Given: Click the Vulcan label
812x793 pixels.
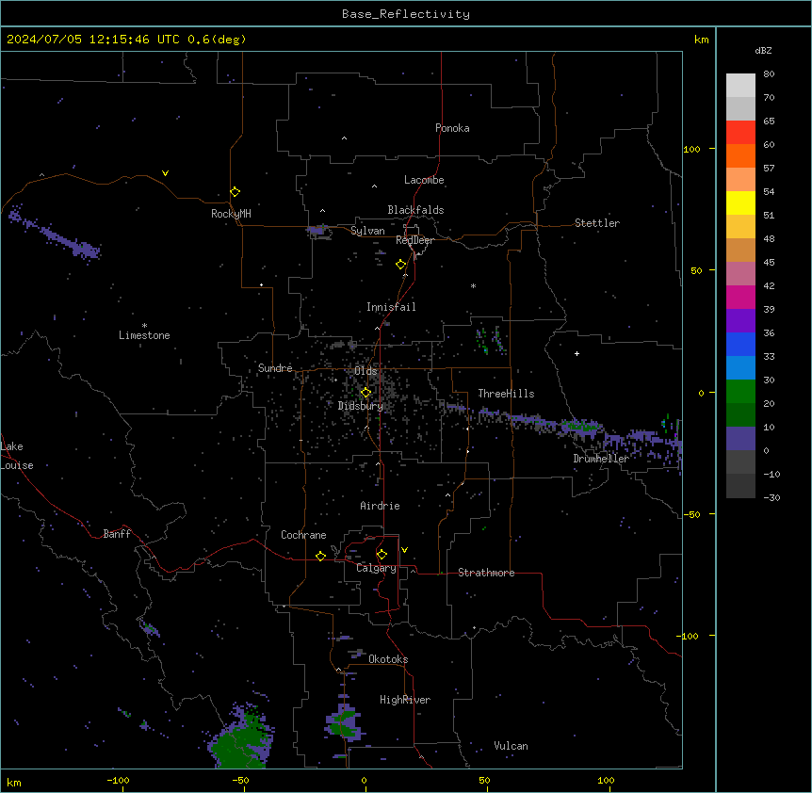Looking at the screenshot, I should tap(511, 746).
